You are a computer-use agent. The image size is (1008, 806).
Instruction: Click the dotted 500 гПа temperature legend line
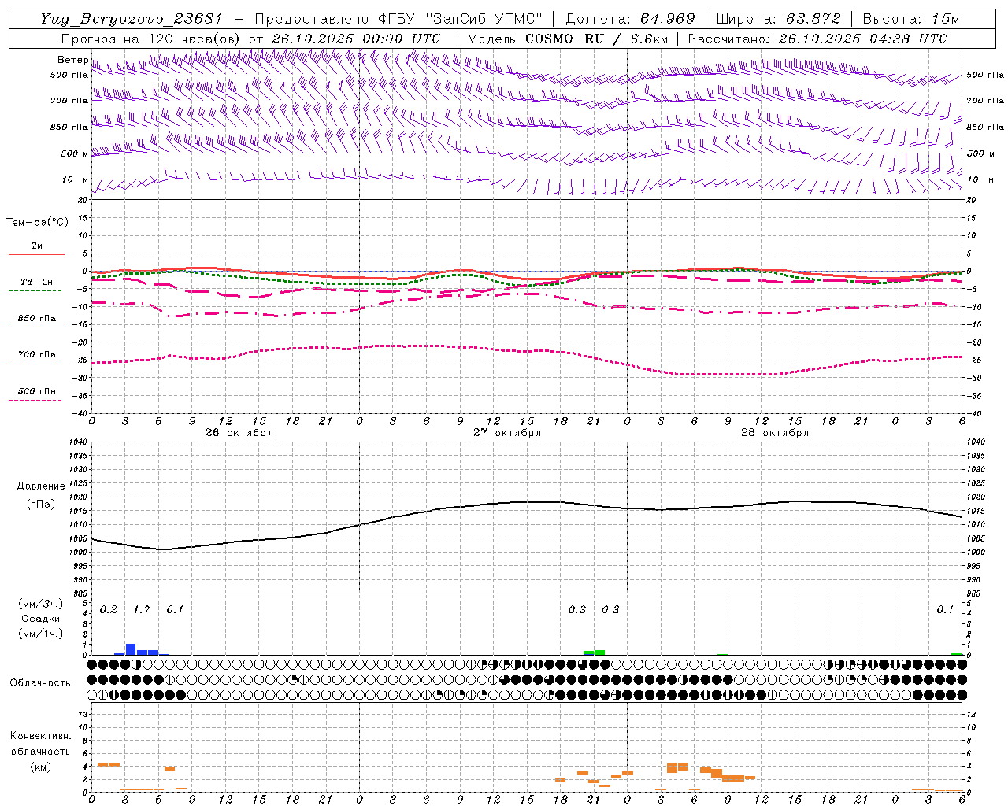[x=35, y=401]
